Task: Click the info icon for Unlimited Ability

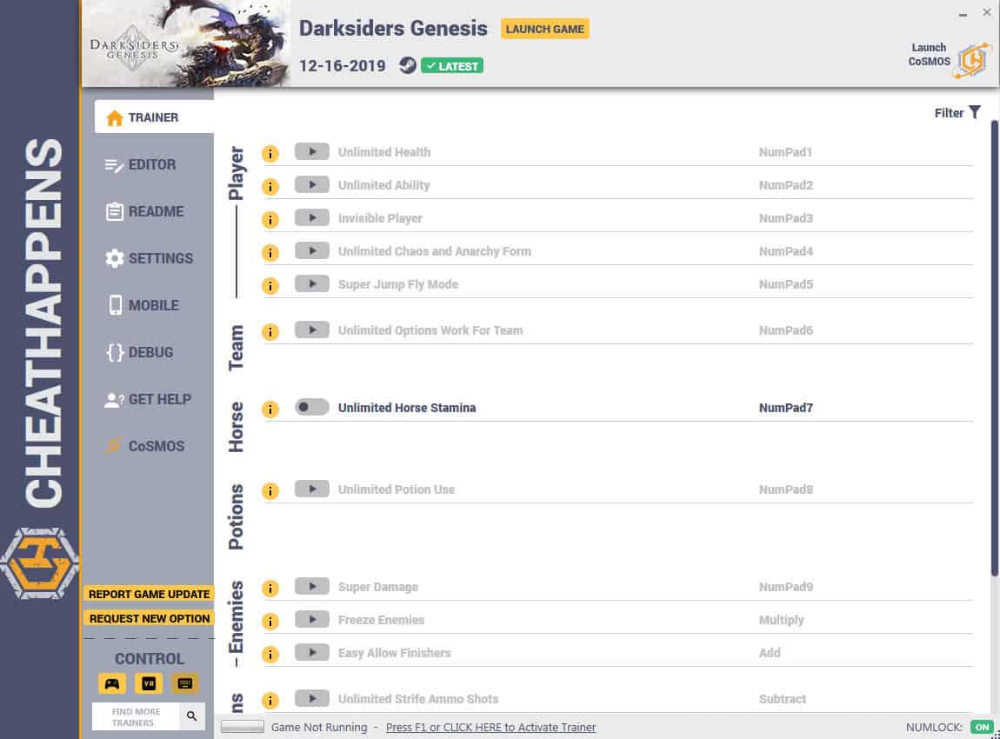Action: tap(270, 187)
